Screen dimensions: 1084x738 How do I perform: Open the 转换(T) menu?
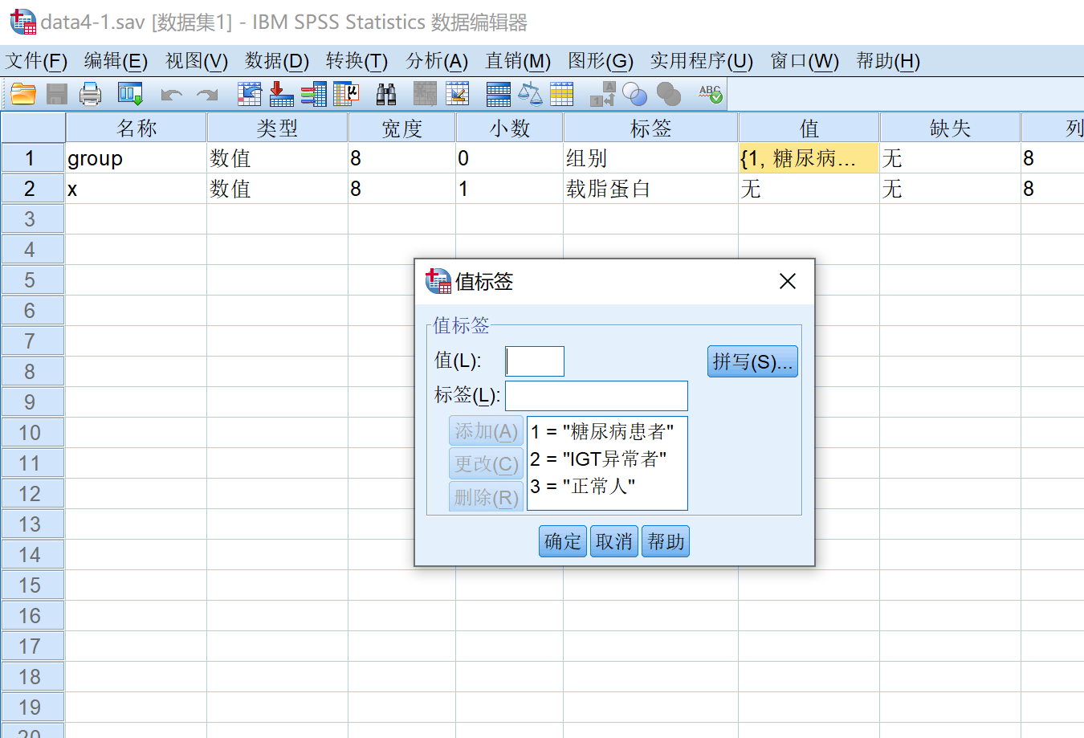pos(357,61)
